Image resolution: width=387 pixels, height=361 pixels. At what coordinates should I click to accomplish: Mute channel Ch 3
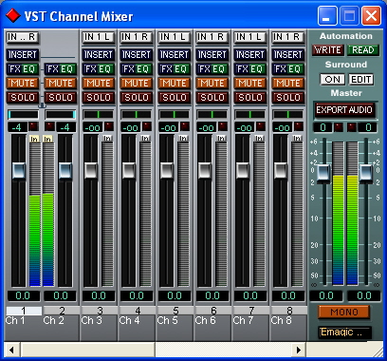coord(99,84)
